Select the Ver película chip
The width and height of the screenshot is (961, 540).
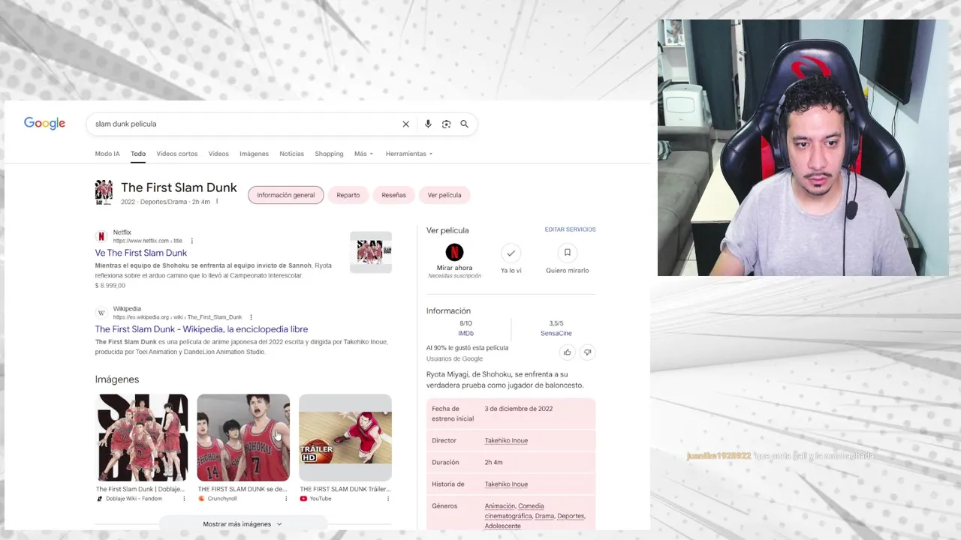444,195
